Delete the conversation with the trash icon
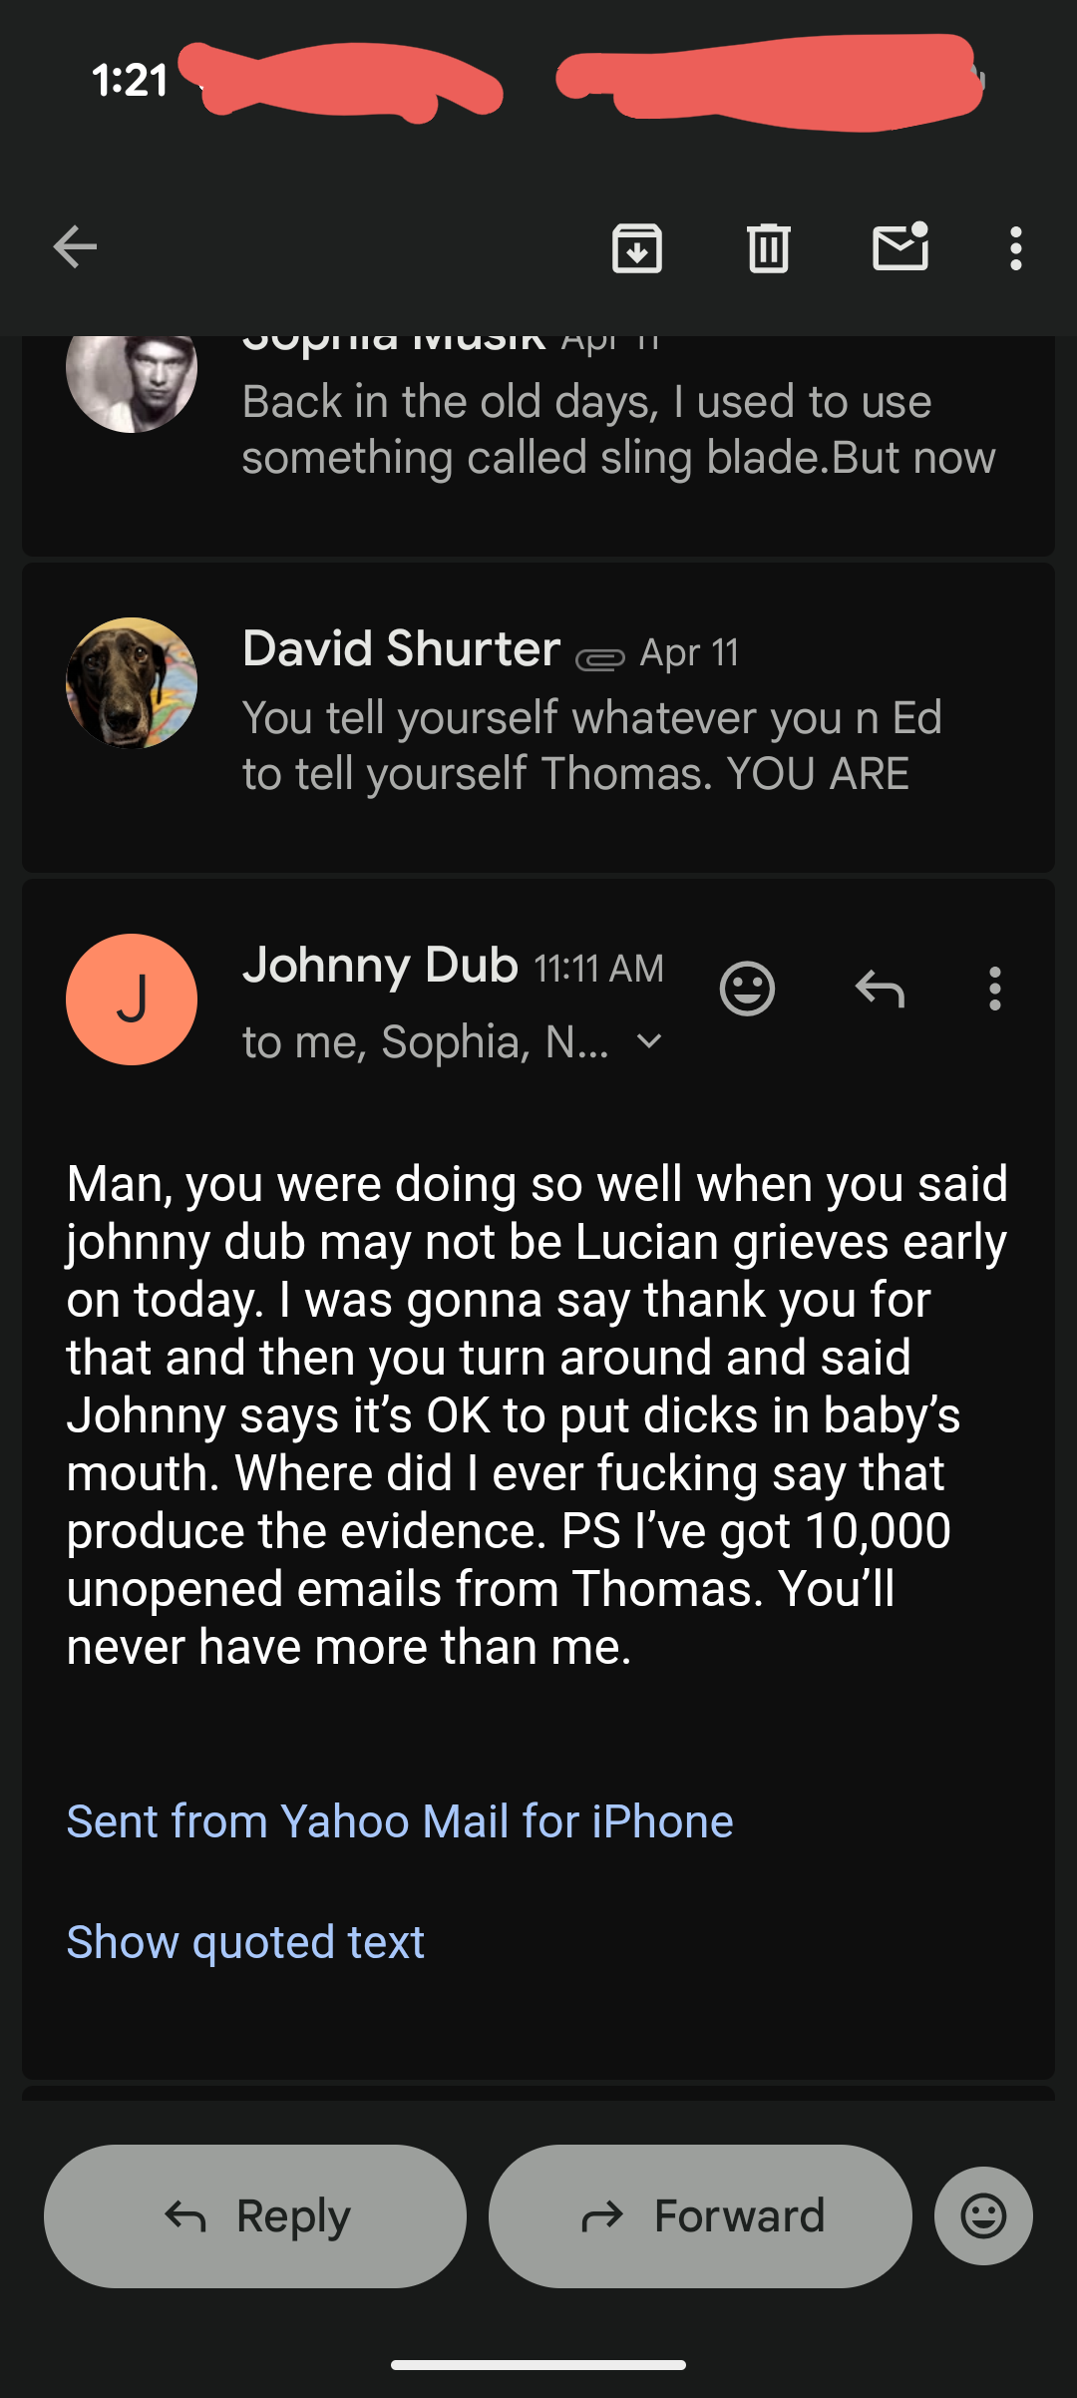The image size is (1077, 2398). point(768,248)
